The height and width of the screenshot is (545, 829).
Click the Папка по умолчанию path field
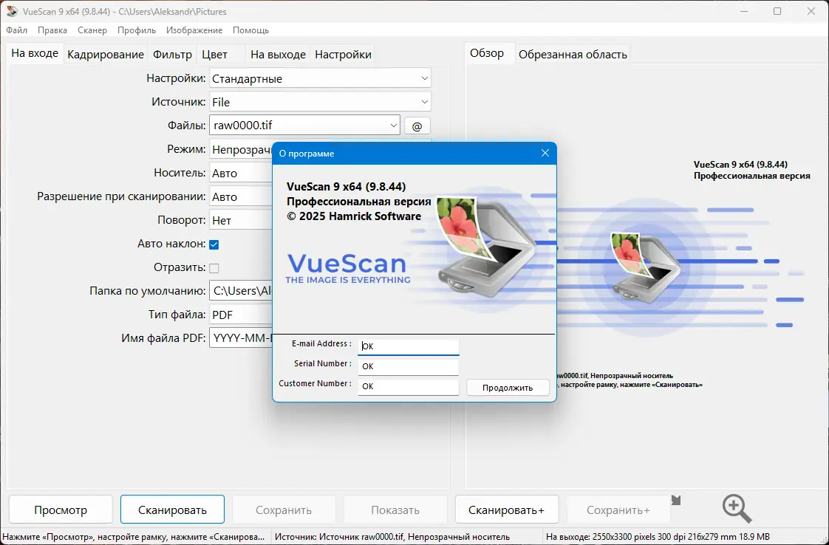coord(241,291)
